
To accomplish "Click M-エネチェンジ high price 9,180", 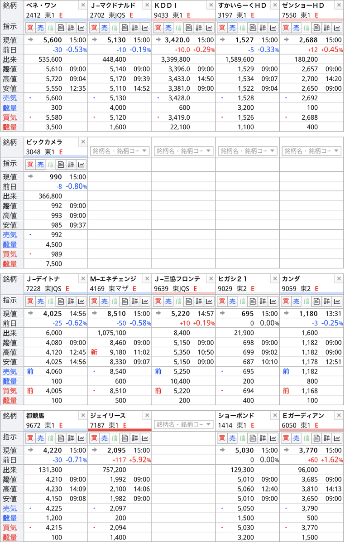I will 117,352.
